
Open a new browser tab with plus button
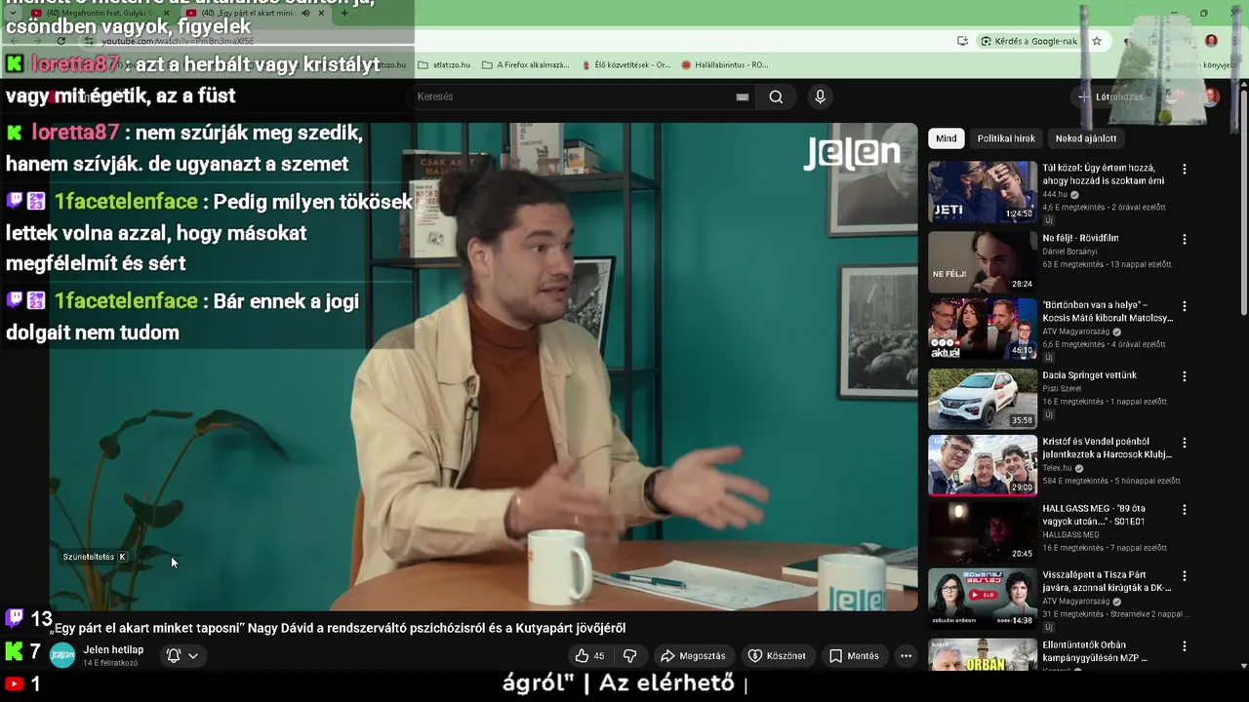pos(343,14)
